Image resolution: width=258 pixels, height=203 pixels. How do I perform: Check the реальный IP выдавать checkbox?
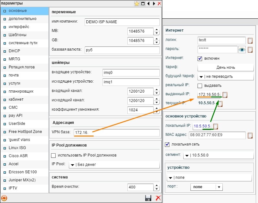click(200, 86)
